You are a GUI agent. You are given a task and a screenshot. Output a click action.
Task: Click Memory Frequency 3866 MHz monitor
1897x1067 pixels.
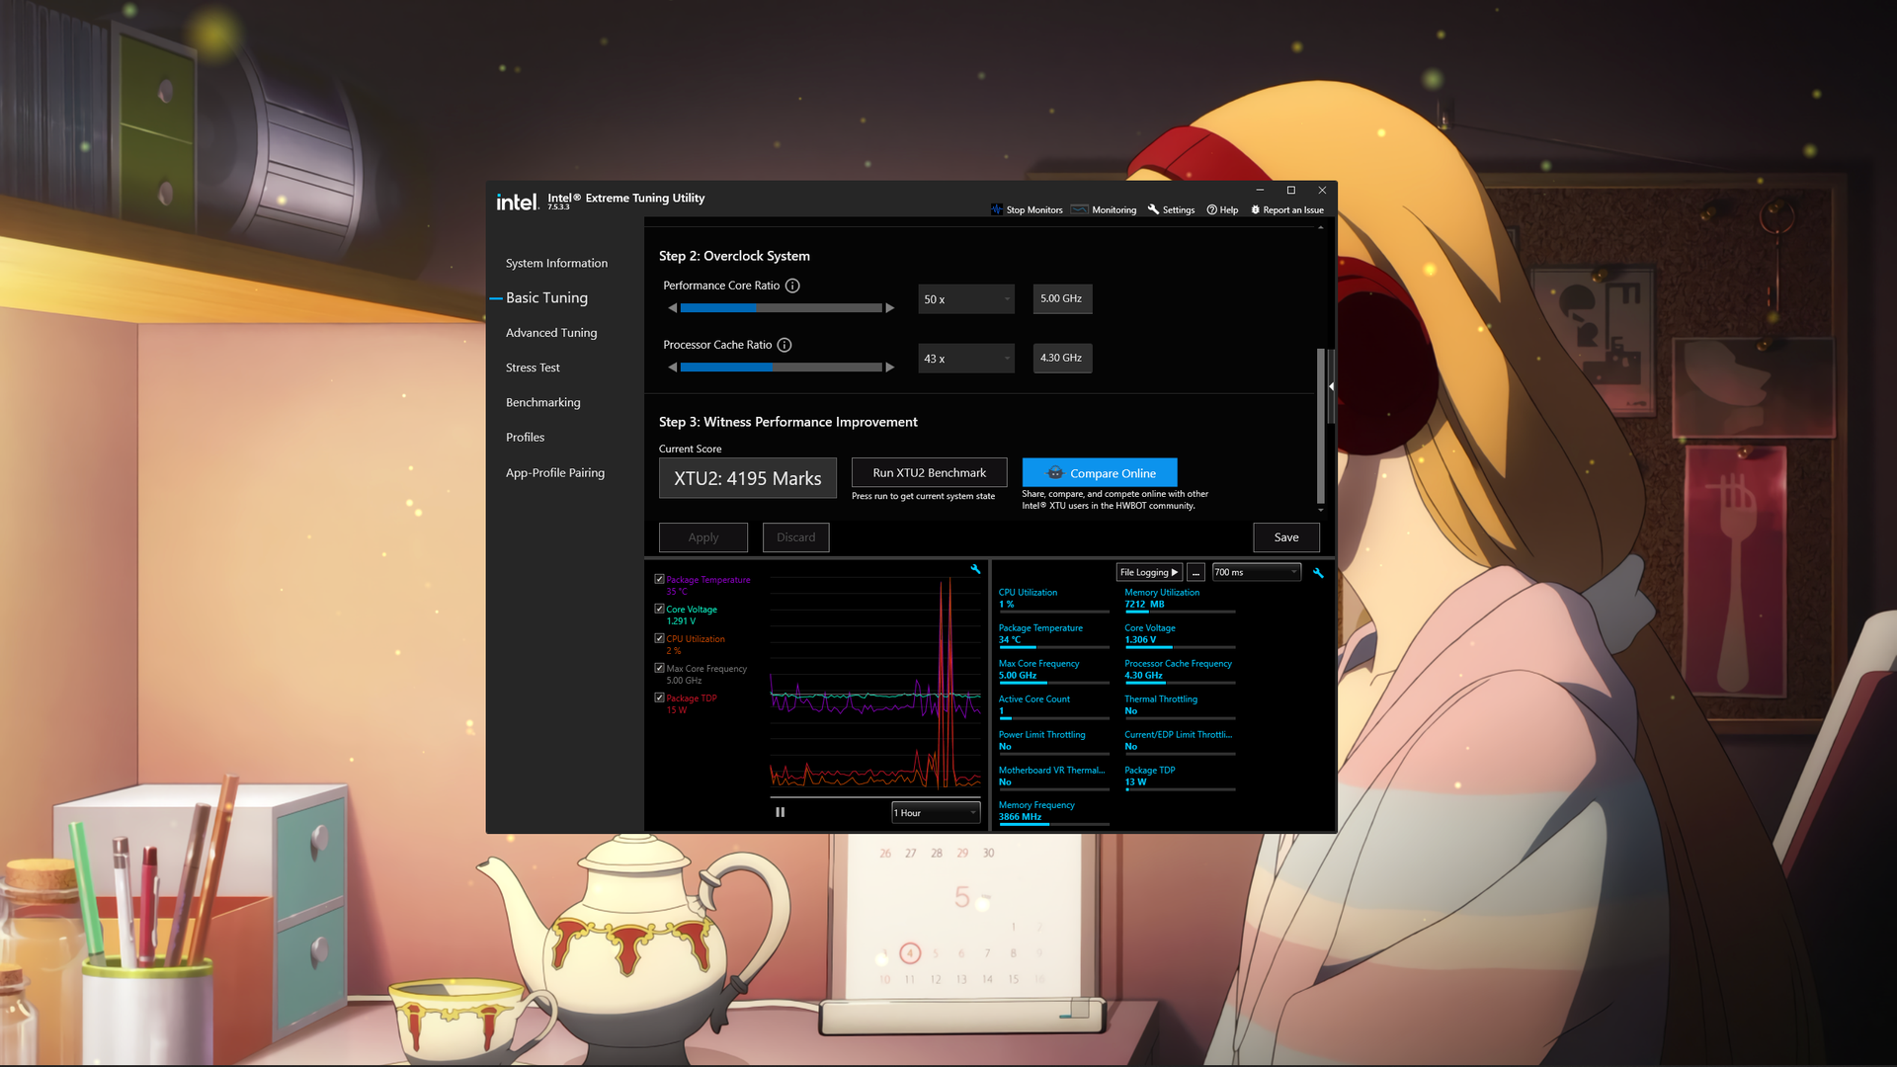(x=1053, y=811)
